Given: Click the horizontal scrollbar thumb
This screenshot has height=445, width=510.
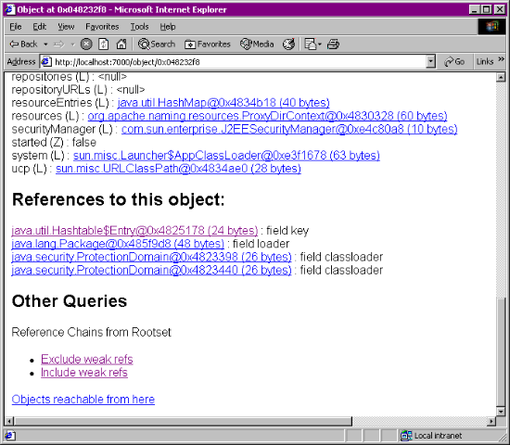Looking at the screenshot, I should (183, 421).
